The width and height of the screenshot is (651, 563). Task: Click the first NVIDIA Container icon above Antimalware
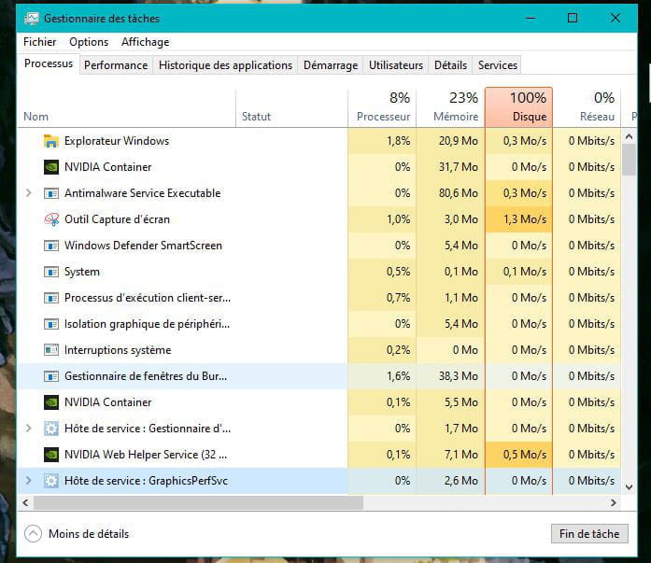pyautogui.click(x=51, y=167)
